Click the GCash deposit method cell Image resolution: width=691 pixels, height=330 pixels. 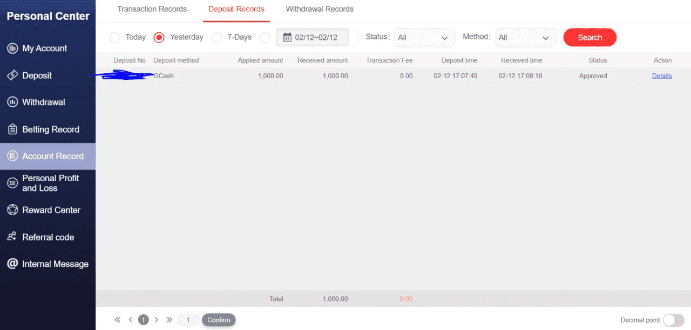(x=164, y=76)
